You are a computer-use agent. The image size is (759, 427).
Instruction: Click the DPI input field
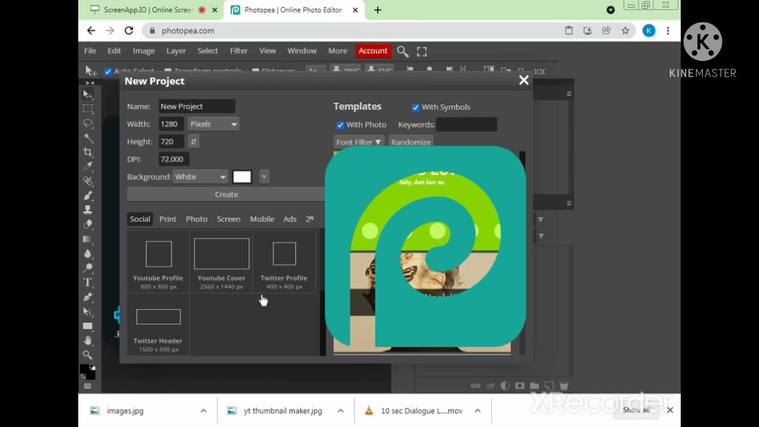point(174,160)
